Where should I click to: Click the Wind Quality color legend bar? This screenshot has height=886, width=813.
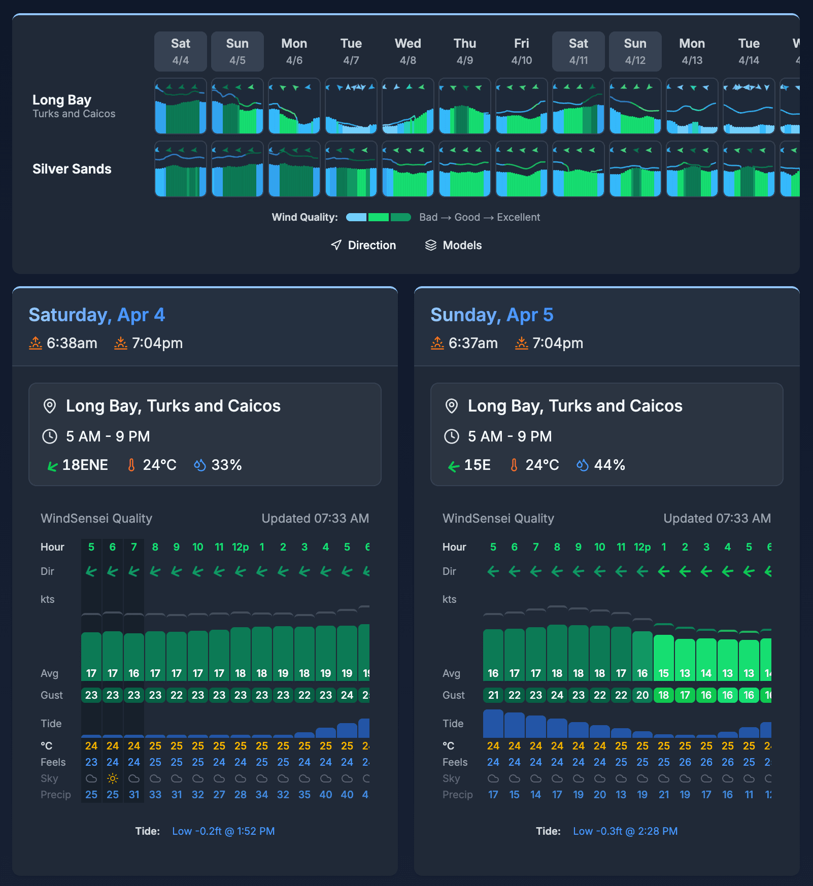[379, 217]
